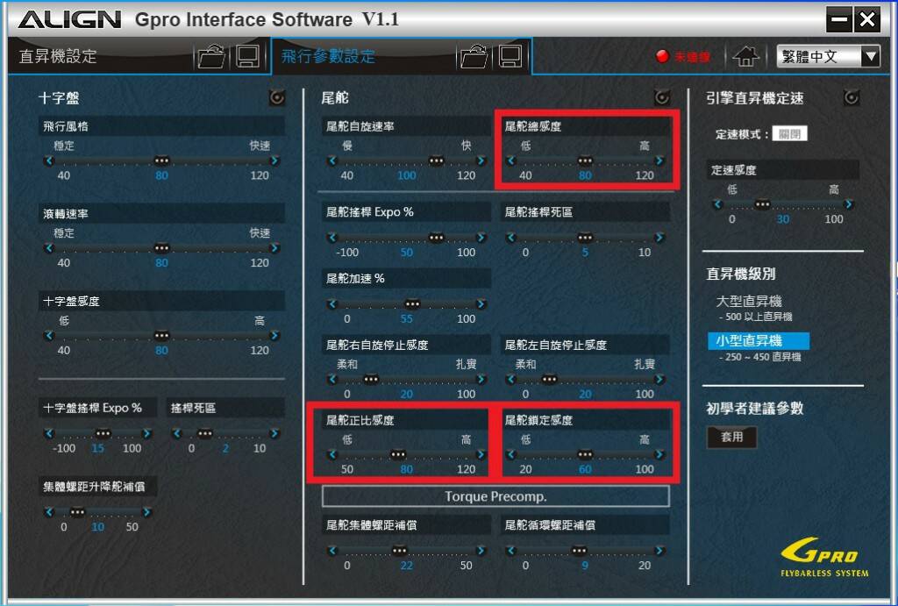Viewport: 898px width, 606px height.
Task: Click 尾舵左自旋停止感度 slider handle
Action: click(549, 379)
